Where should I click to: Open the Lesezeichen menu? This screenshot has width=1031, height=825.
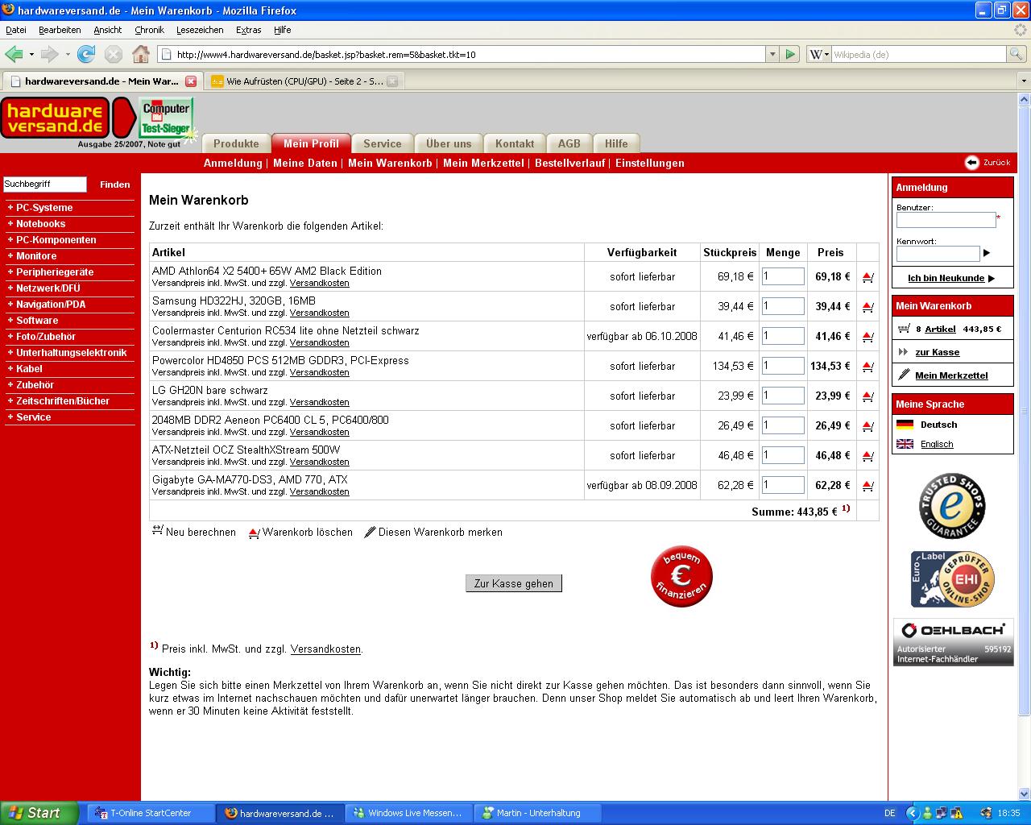(200, 30)
